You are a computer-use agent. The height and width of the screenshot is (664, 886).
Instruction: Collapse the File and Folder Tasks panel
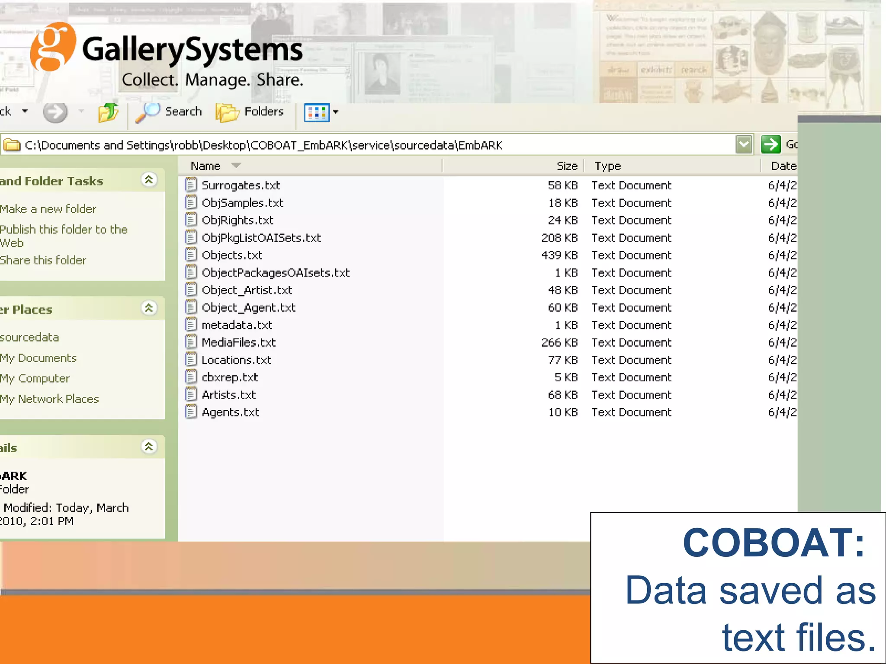pyautogui.click(x=149, y=180)
